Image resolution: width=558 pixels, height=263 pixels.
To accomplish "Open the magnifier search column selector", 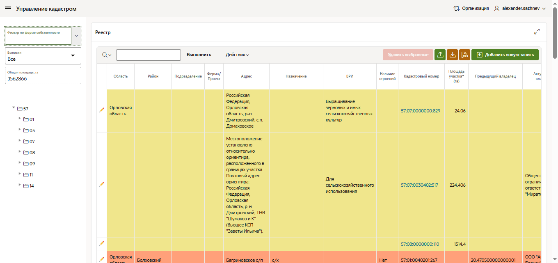I will click(x=106, y=55).
